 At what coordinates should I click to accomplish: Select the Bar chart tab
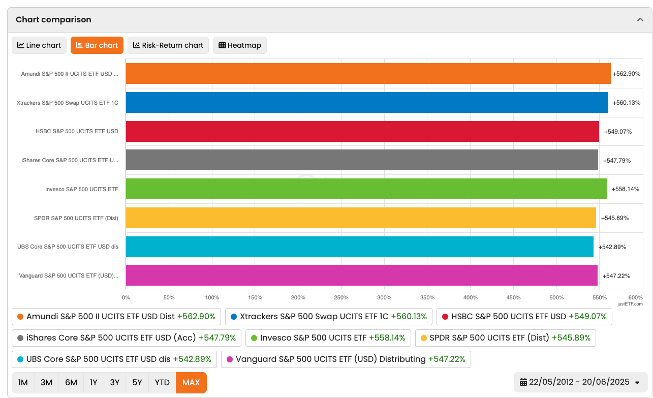97,45
